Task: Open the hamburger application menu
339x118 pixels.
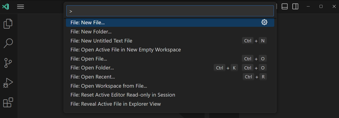Action: tap(20, 7)
